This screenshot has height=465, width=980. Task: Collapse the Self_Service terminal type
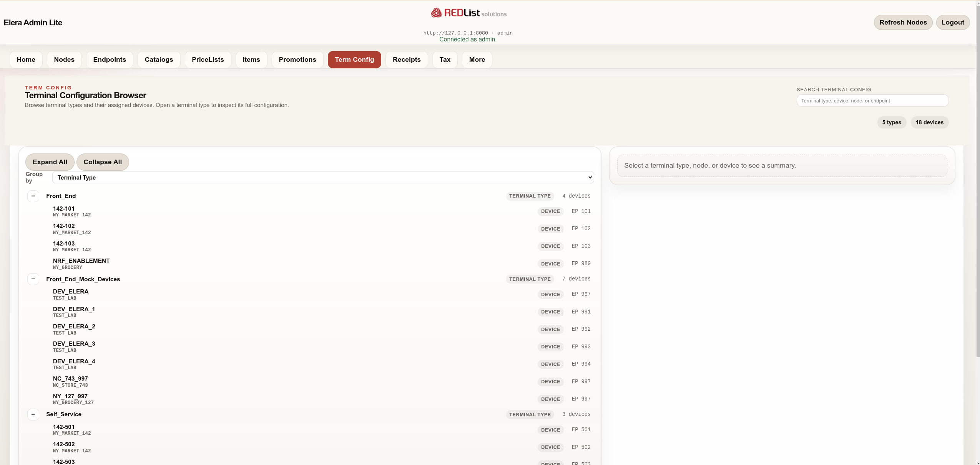coord(33,414)
